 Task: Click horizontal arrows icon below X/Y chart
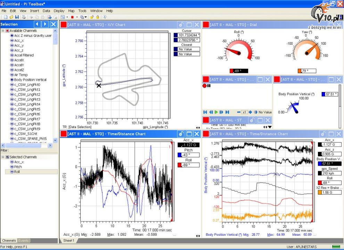pyautogui.click(x=198, y=127)
